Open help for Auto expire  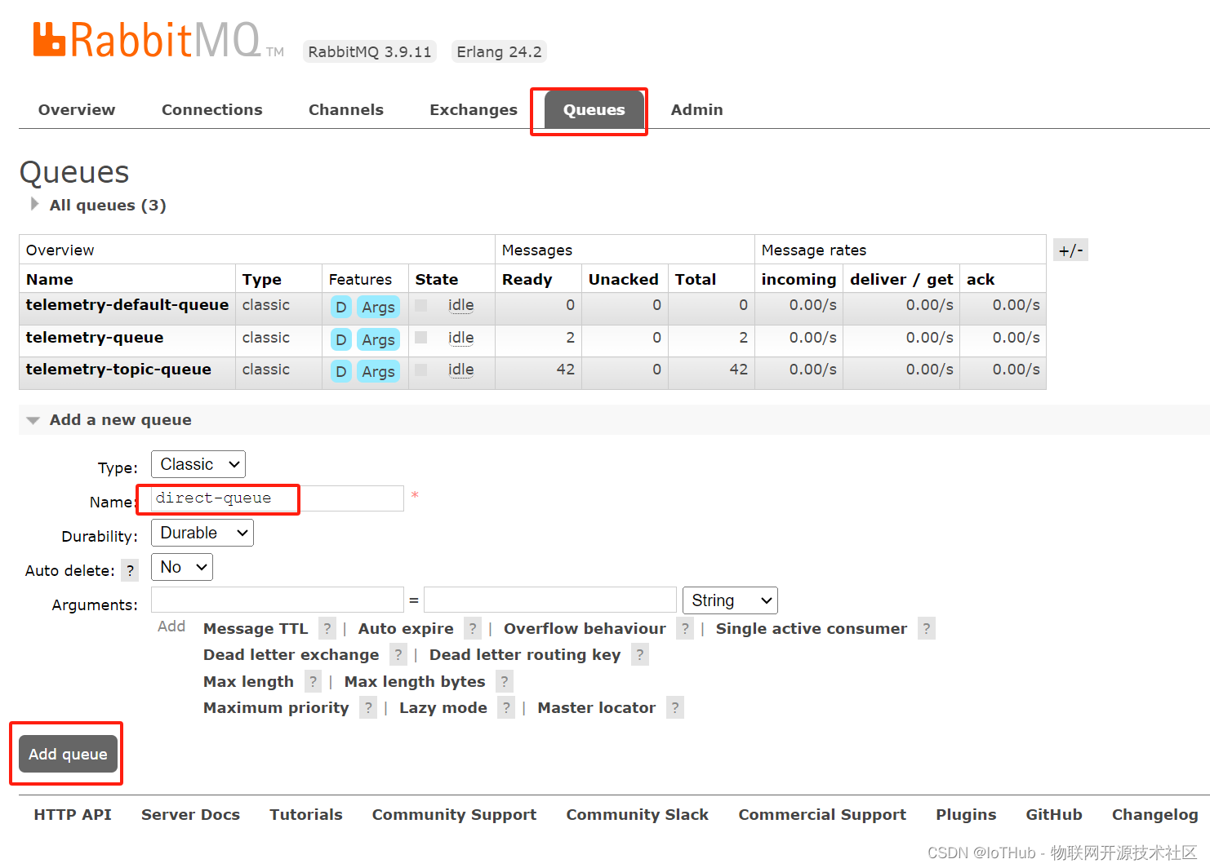(x=473, y=628)
